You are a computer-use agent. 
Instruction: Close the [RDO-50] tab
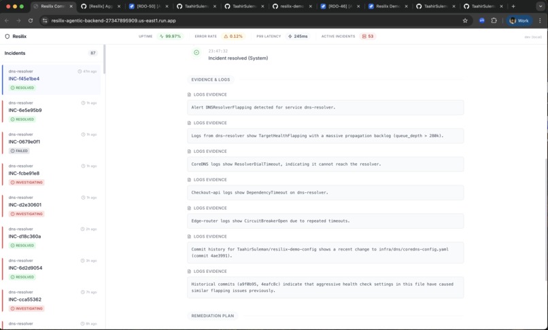point(167,6)
